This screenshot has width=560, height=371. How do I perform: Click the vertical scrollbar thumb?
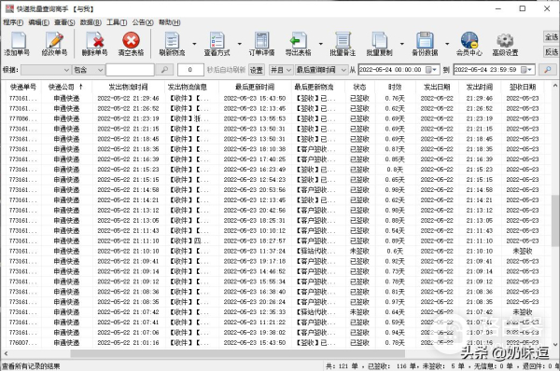click(x=555, y=221)
